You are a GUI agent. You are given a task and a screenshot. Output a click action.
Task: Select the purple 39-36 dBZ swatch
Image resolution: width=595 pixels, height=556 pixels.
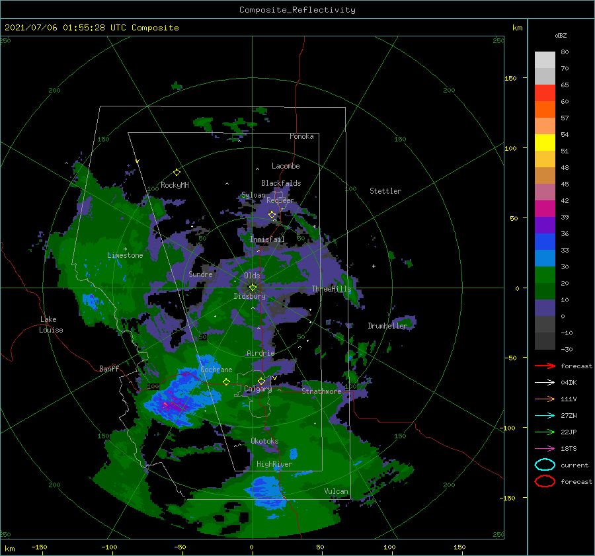coord(545,225)
